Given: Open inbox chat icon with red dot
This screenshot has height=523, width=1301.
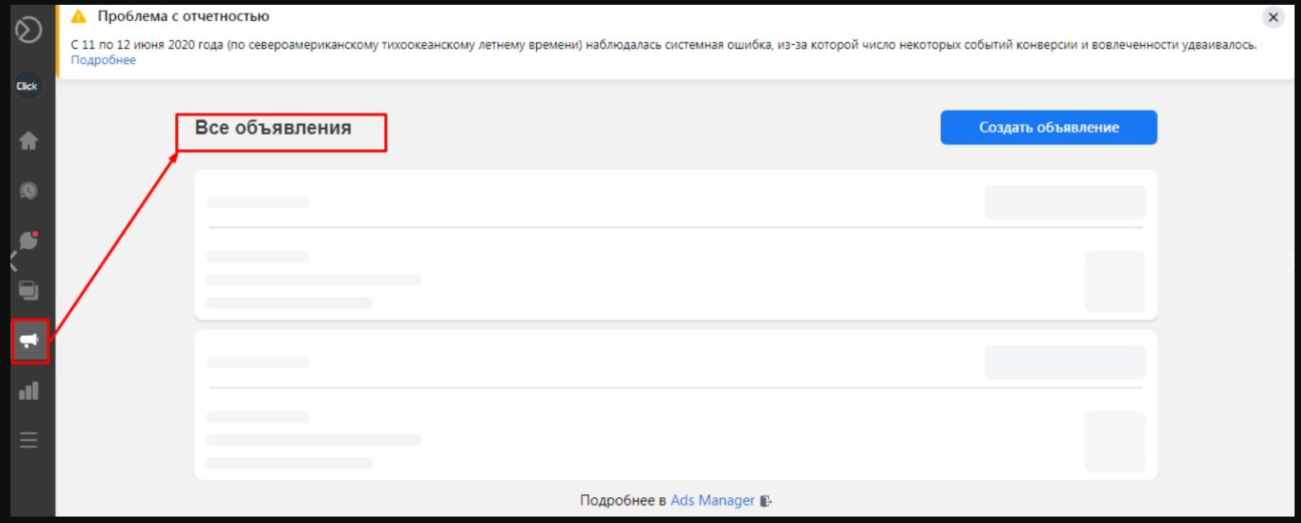Looking at the screenshot, I should pos(29,240).
